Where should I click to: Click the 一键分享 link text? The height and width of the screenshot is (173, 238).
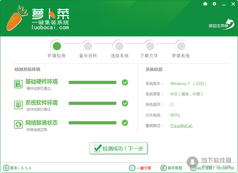coord(144,168)
